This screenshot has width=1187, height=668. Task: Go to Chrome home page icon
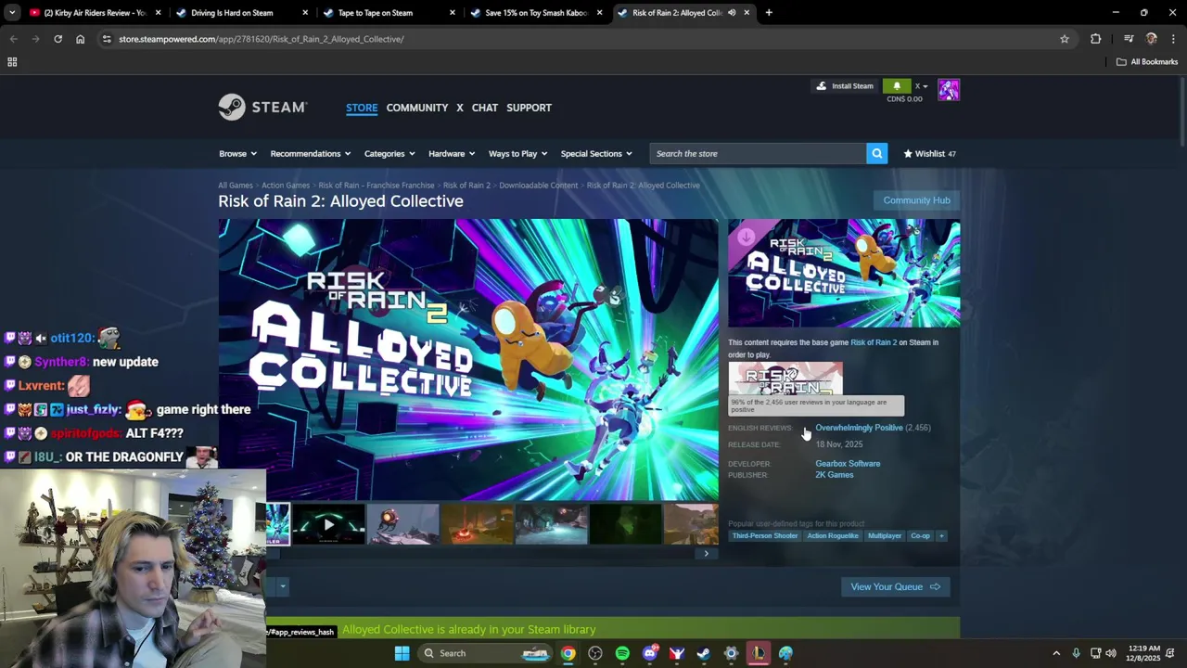[x=80, y=39]
